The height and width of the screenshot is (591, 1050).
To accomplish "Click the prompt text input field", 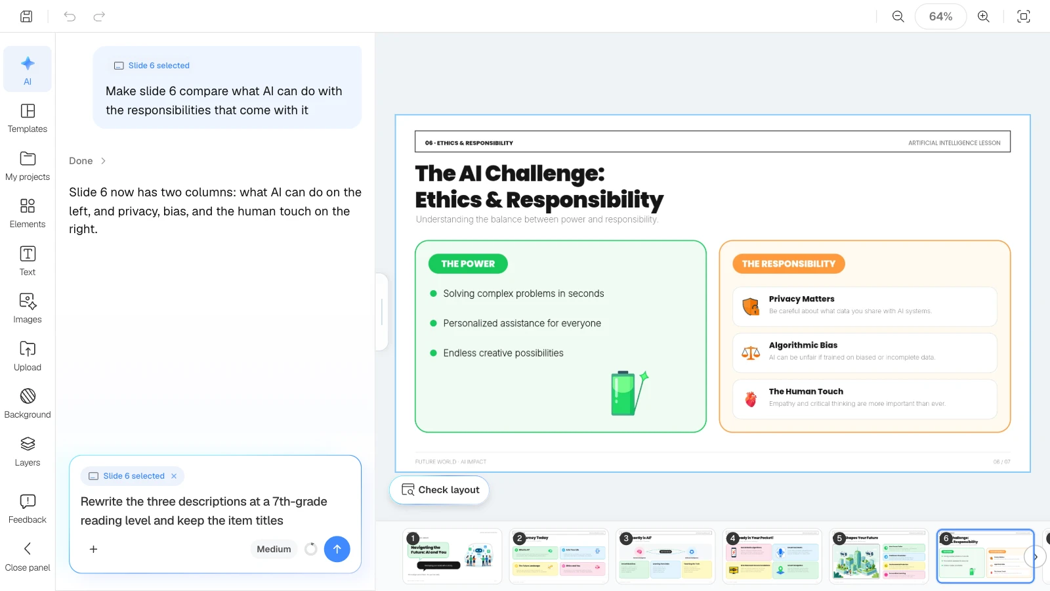I will pyautogui.click(x=215, y=511).
